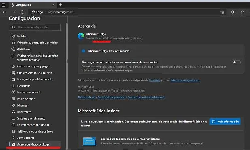Click the forward arrow button
Viewport: 250px width, 150px height.
[x=13, y=12]
